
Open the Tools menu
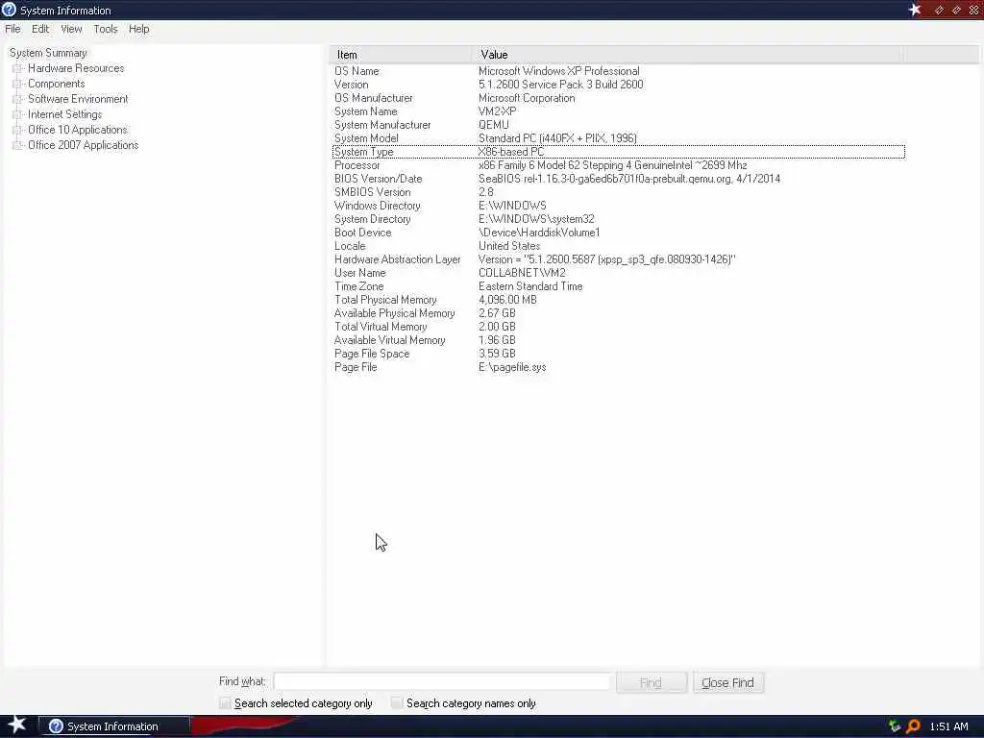click(x=106, y=29)
